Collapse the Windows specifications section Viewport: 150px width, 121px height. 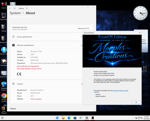(47, 45)
